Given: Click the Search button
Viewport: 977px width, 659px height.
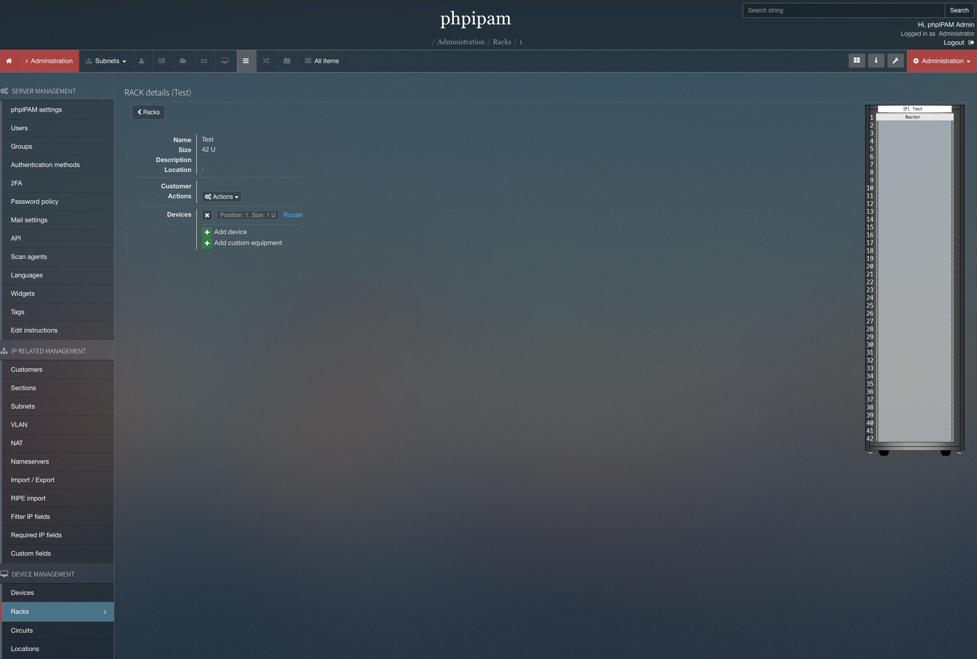Looking at the screenshot, I should click(x=959, y=10).
